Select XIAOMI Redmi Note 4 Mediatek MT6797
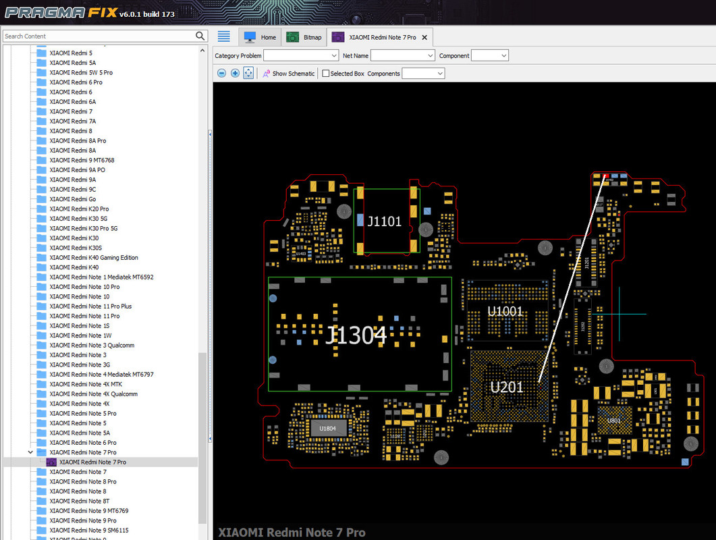This screenshot has height=540, width=716. coord(101,375)
